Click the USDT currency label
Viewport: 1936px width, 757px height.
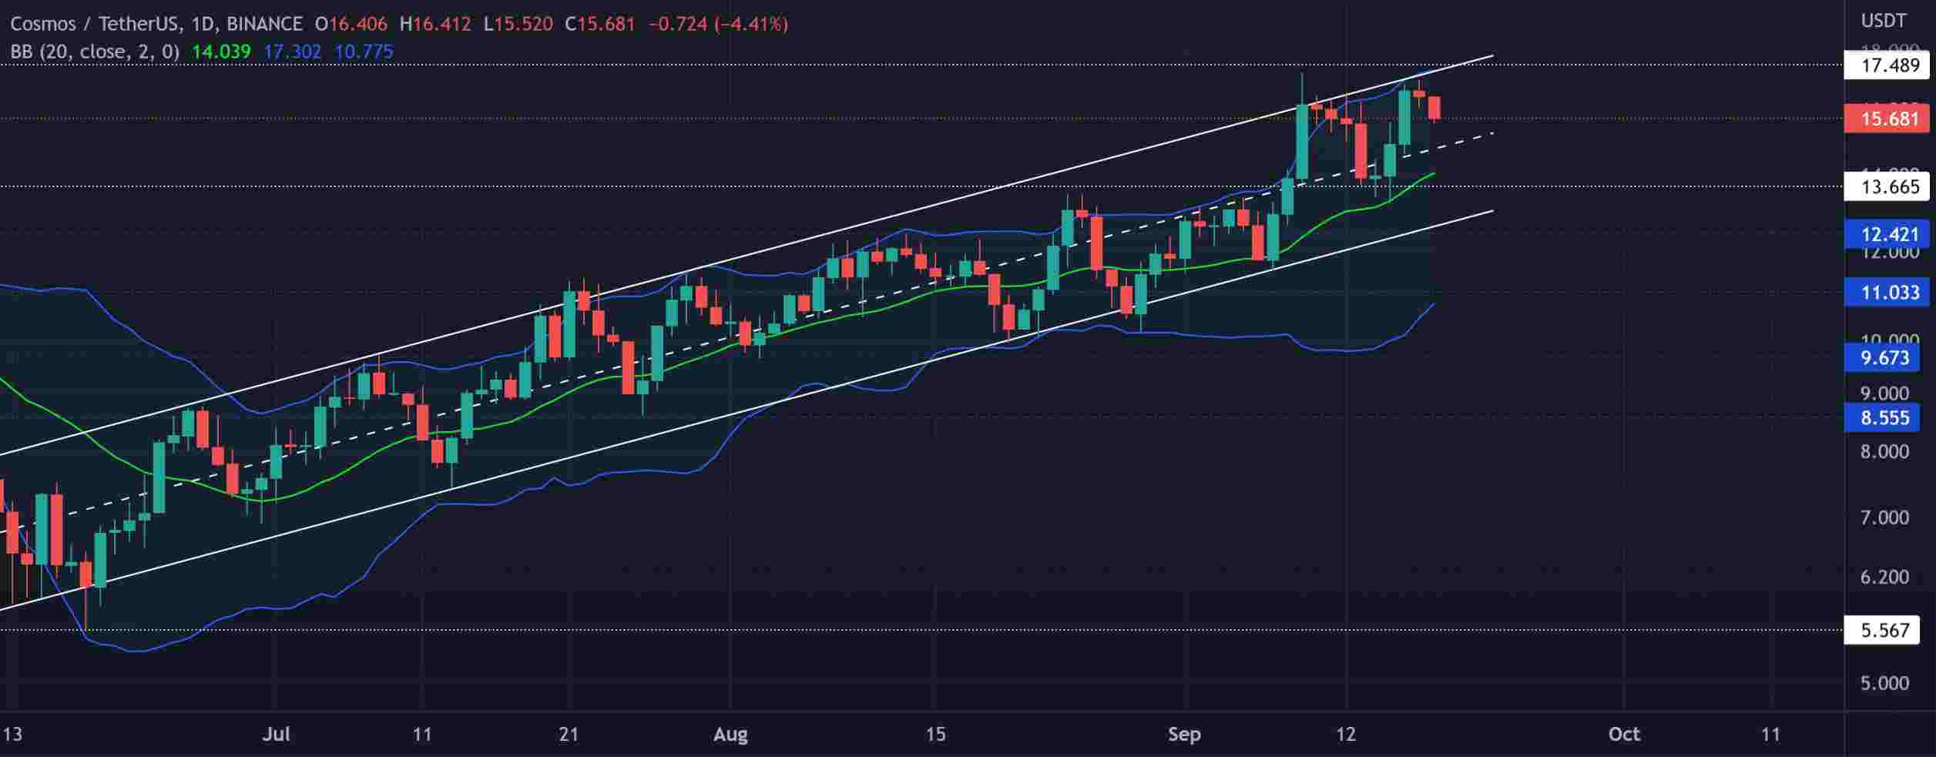click(1884, 21)
